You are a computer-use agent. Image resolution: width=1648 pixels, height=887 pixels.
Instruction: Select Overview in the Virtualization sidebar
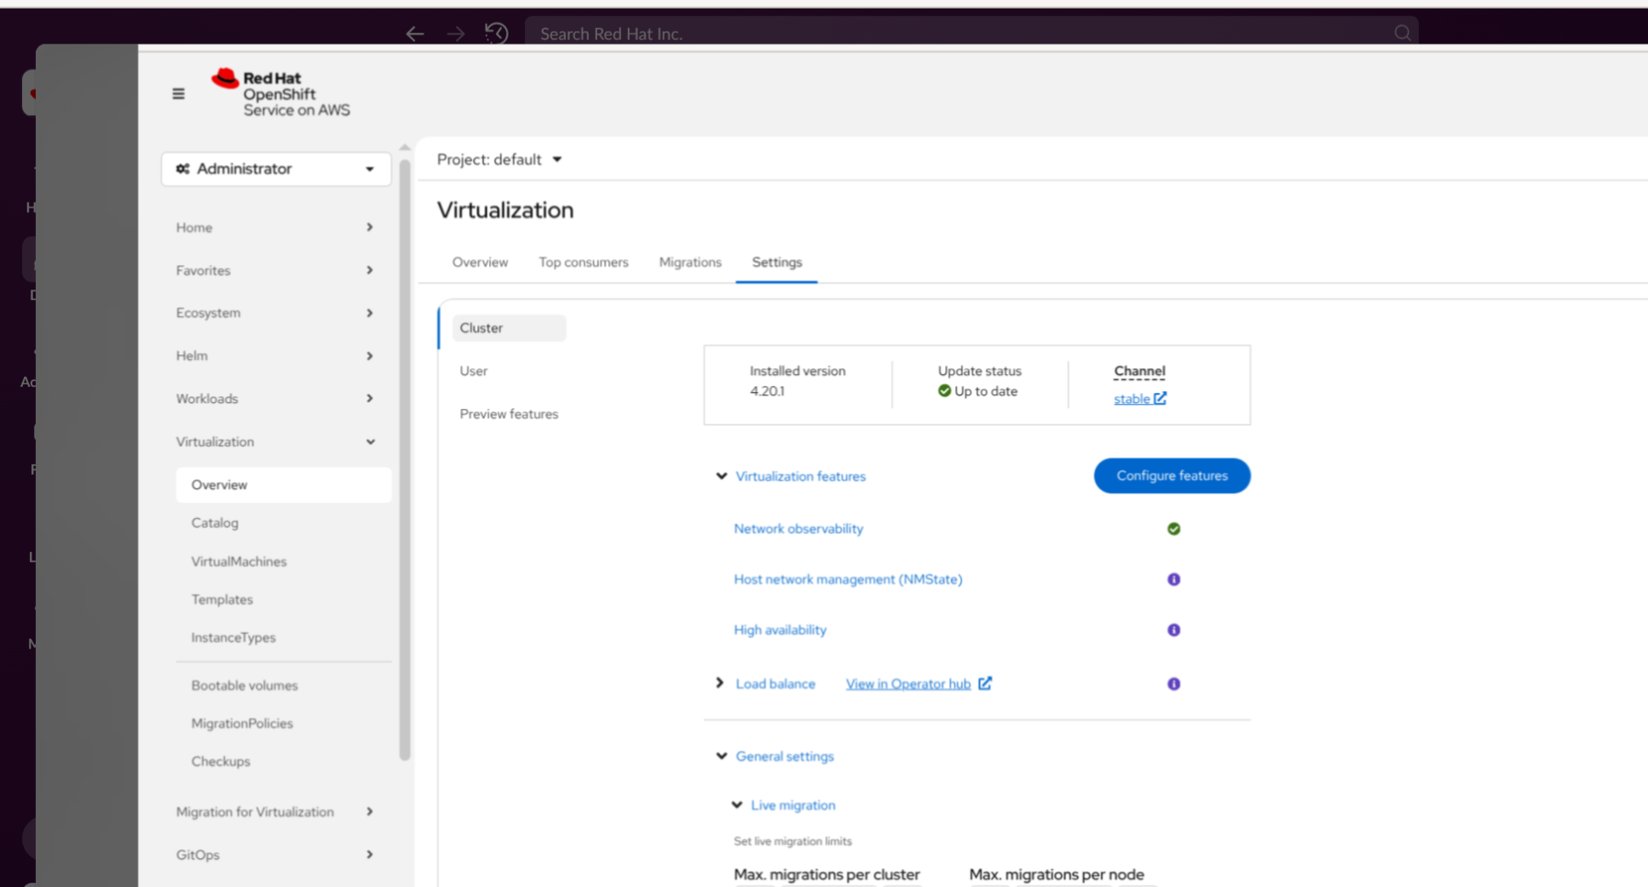click(x=284, y=485)
